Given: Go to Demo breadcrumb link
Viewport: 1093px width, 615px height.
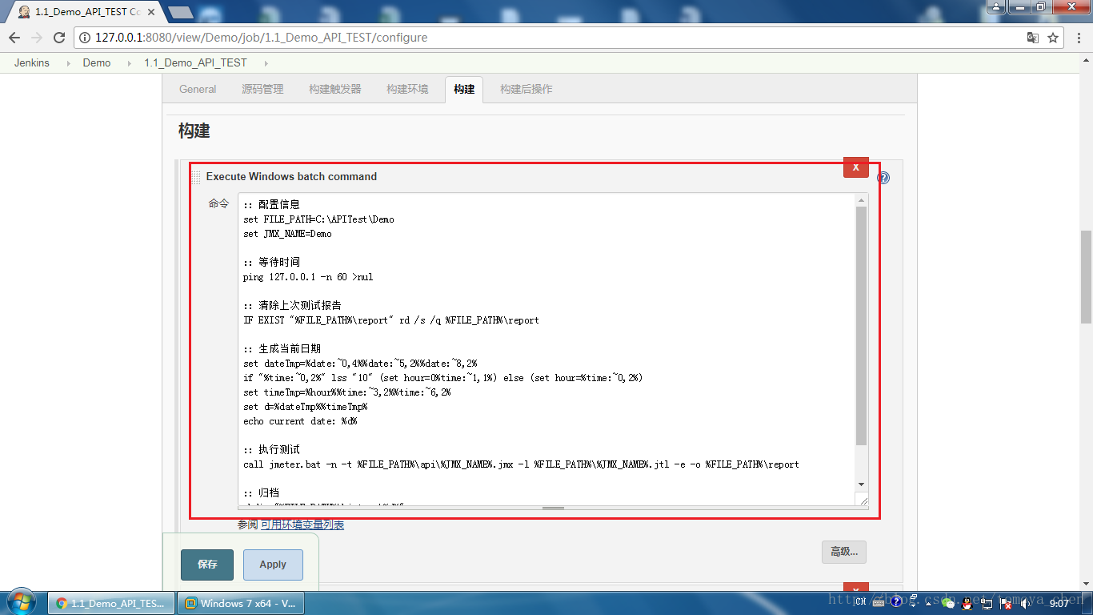Looking at the screenshot, I should [97, 62].
